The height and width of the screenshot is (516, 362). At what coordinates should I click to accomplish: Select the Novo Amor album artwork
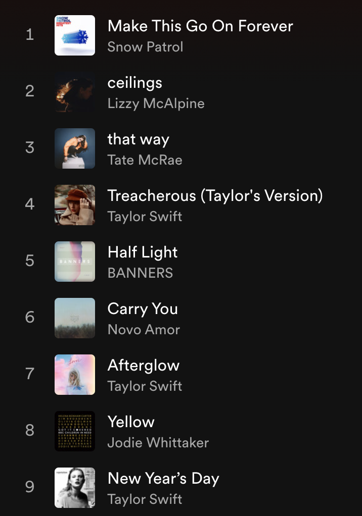pyautogui.click(x=75, y=318)
